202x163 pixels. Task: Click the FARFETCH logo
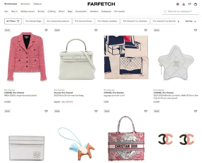tap(101, 4)
